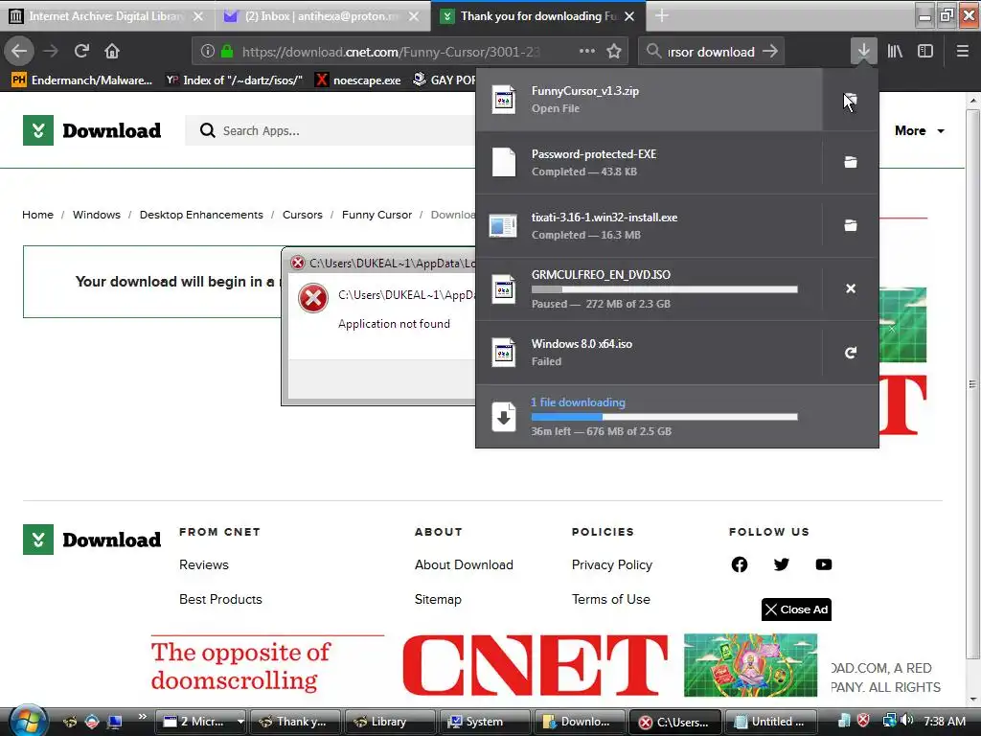
Task: Open the noescape.exe bookmark
Action: point(358,80)
